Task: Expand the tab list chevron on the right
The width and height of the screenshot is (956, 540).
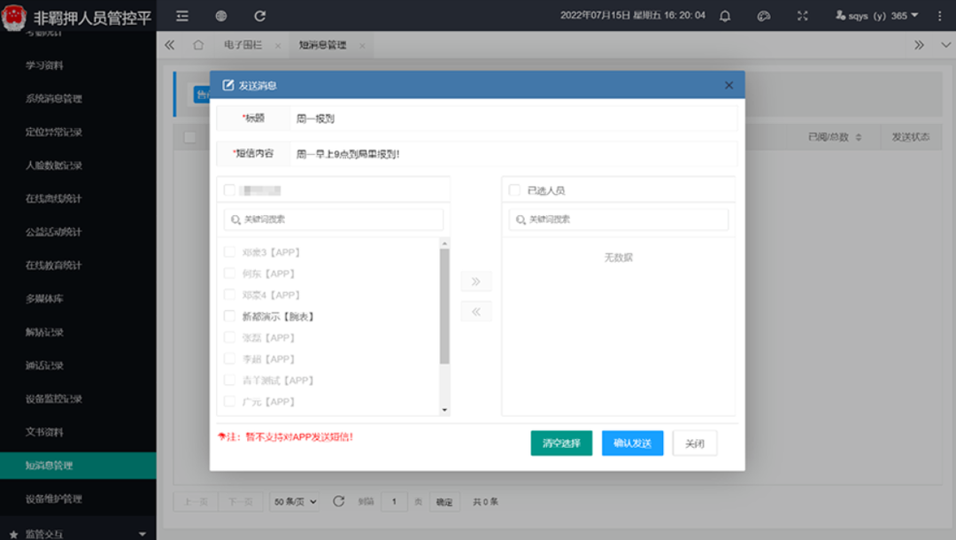Action: click(x=921, y=44)
